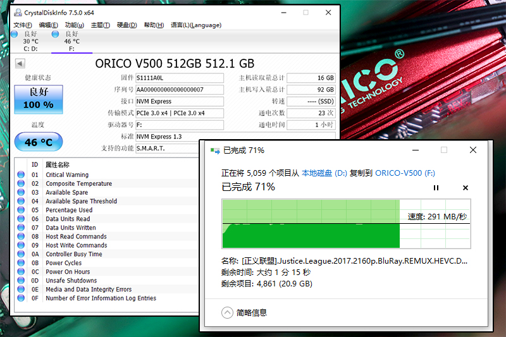Open the 帮助(H) menu

click(154, 25)
